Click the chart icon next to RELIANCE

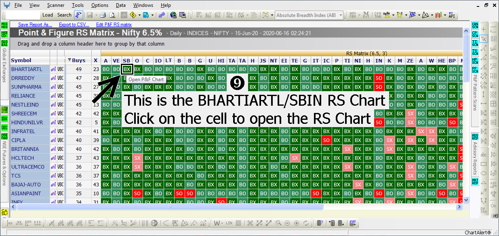[53, 96]
